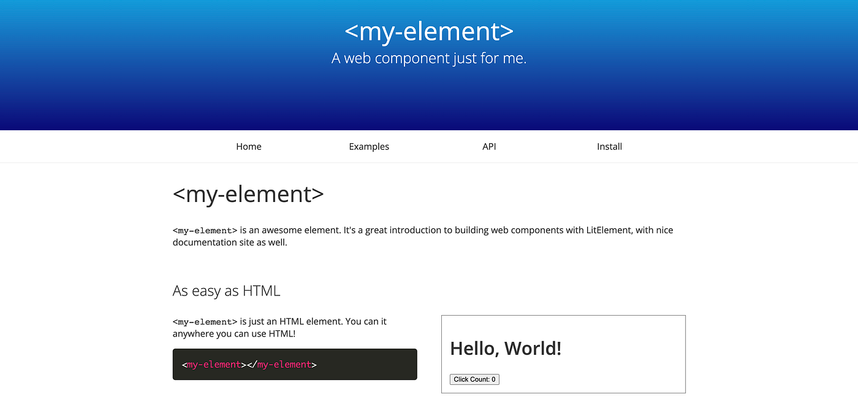Click the Hello, World! demo heading
The height and width of the screenshot is (405, 858).
[x=505, y=347]
